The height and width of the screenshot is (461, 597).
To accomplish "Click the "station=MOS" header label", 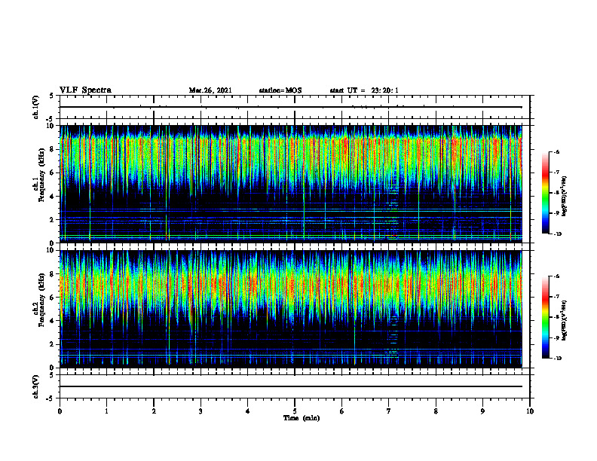I will [280, 90].
